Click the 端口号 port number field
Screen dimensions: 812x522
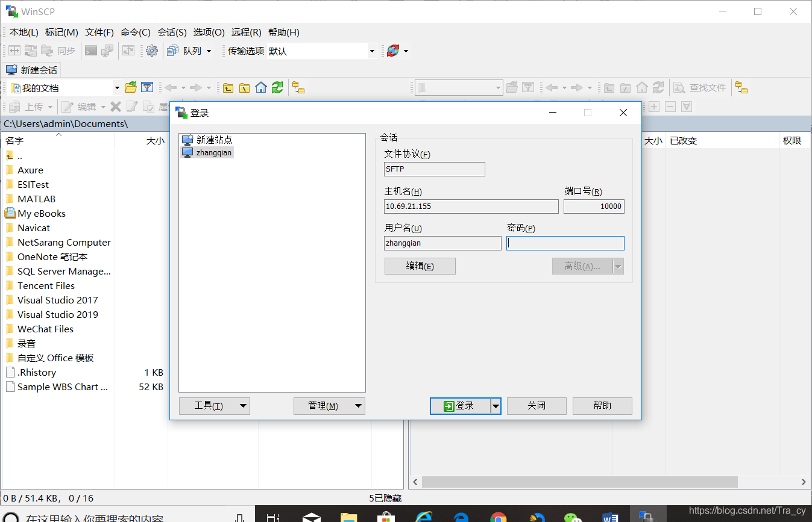click(594, 207)
